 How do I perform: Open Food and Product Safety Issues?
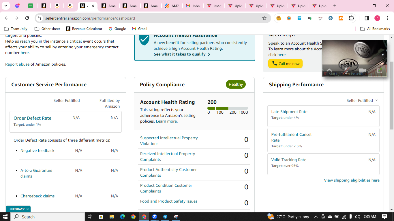point(169,201)
